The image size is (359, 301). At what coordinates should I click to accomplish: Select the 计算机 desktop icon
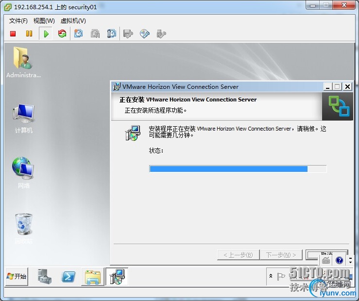[24, 118]
